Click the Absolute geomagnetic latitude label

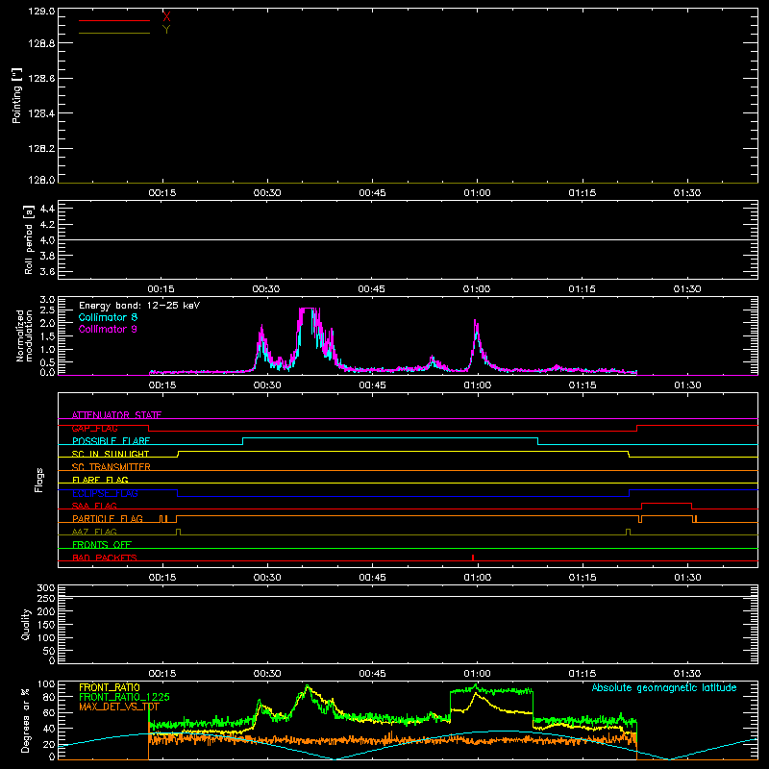(664, 688)
